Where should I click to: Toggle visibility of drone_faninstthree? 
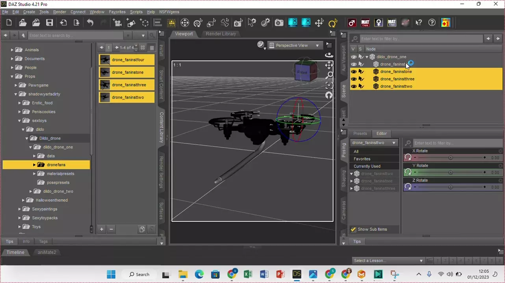pyautogui.click(x=353, y=79)
